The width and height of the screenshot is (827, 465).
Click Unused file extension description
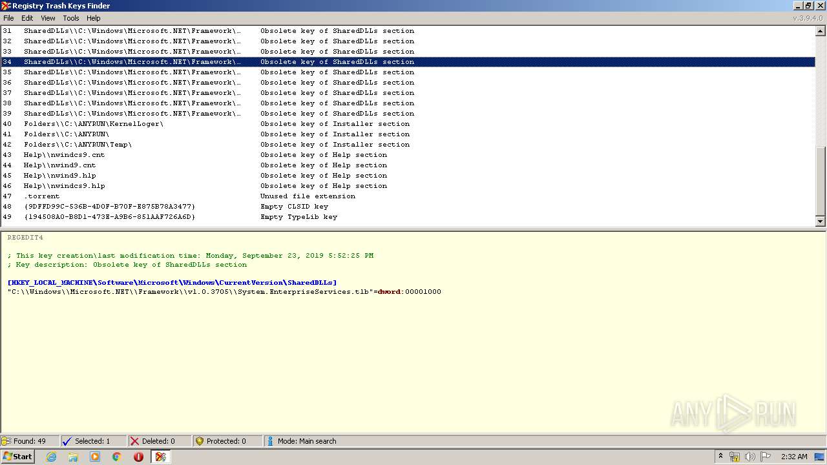[x=308, y=196]
